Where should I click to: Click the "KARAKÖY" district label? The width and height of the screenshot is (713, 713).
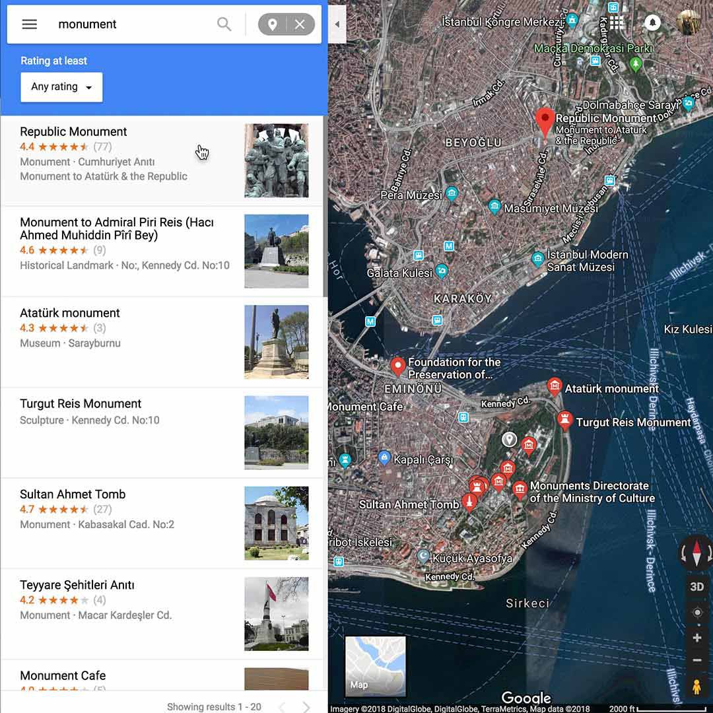pyautogui.click(x=463, y=299)
